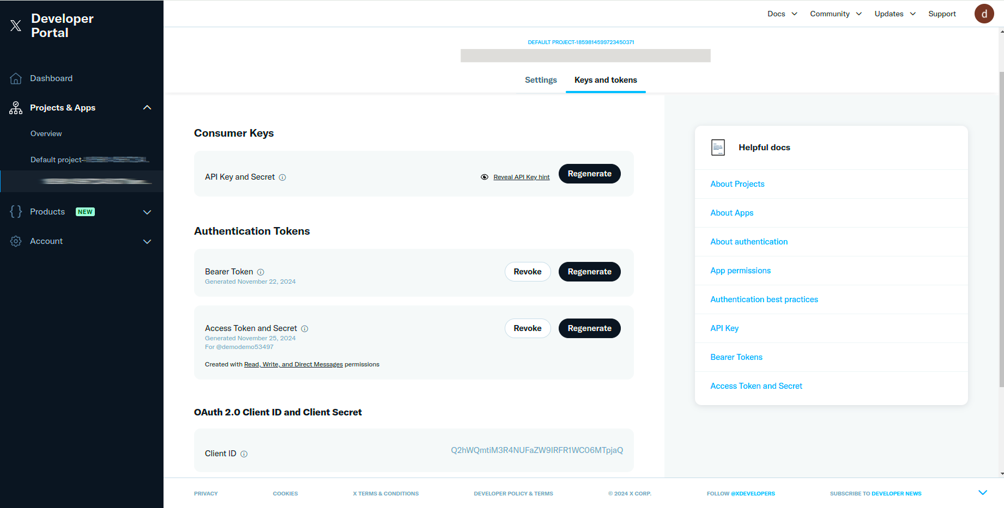Regenerate the Bearer Token

pos(590,272)
